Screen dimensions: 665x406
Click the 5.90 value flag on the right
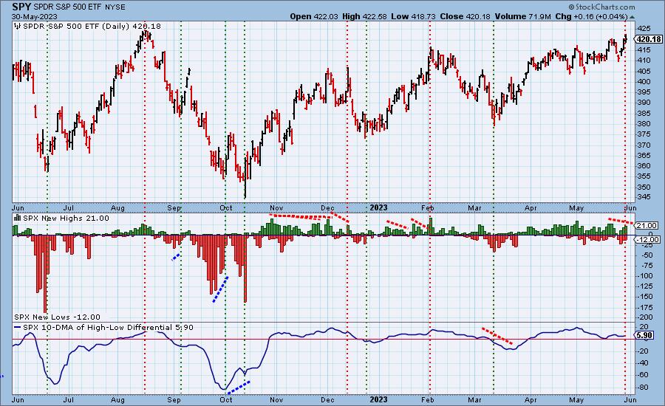tap(644, 335)
